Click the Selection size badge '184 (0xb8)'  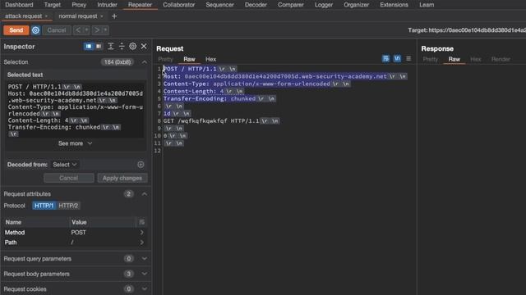(x=118, y=62)
